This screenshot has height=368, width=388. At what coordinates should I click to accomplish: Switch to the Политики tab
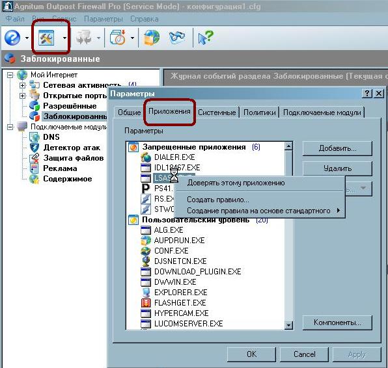coord(259,112)
